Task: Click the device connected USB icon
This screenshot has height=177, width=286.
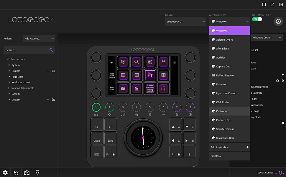Action: click(x=282, y=173)
